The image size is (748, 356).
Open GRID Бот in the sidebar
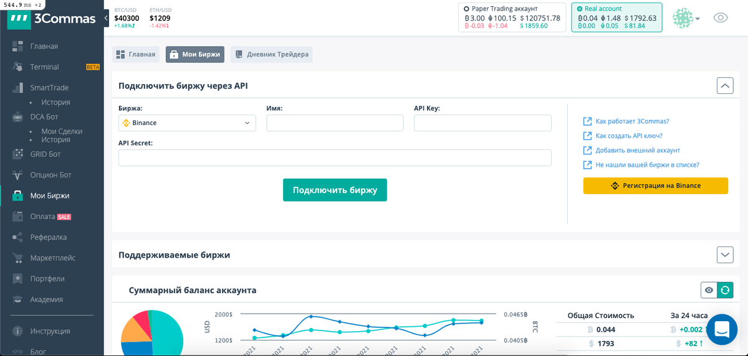(46, 154)
